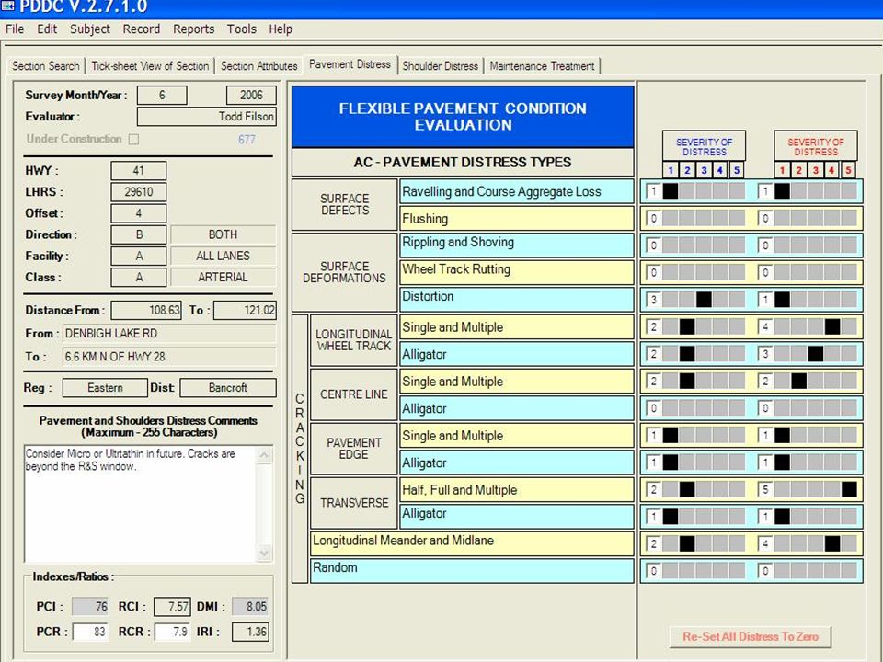Open the Subject menu
The width and height of the screenshot is (883, 662).
(x=90, y=29)
